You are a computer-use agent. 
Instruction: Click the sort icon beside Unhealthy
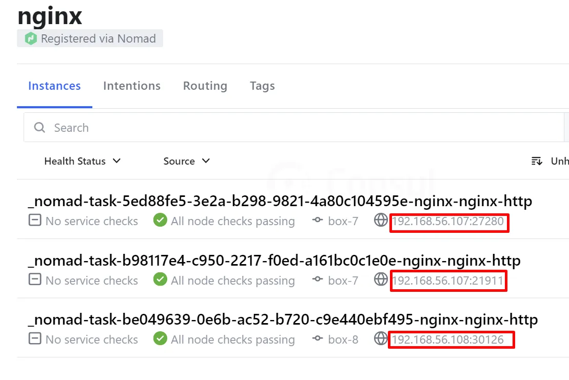click(x=537, y=161)
